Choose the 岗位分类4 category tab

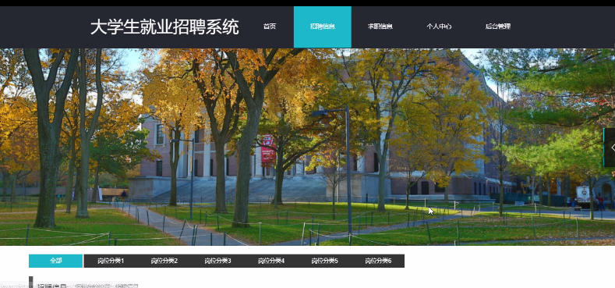[x=271, y=261]
